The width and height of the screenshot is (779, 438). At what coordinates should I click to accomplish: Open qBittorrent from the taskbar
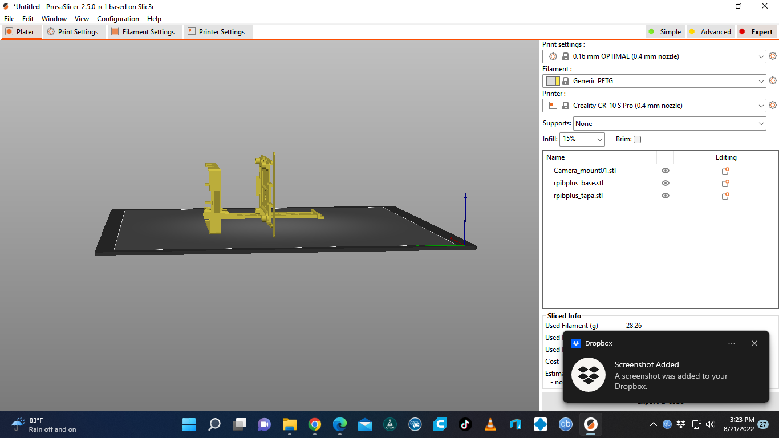565,424
